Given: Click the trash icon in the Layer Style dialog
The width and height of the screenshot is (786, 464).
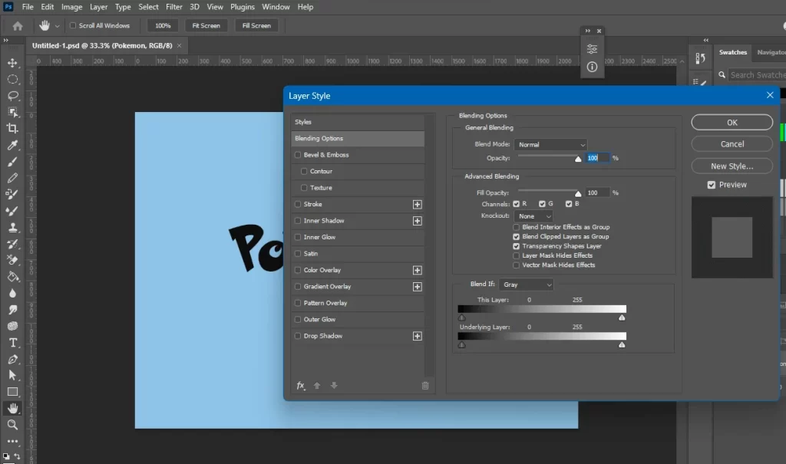Looking at the screenshot, I should point(425,386).
